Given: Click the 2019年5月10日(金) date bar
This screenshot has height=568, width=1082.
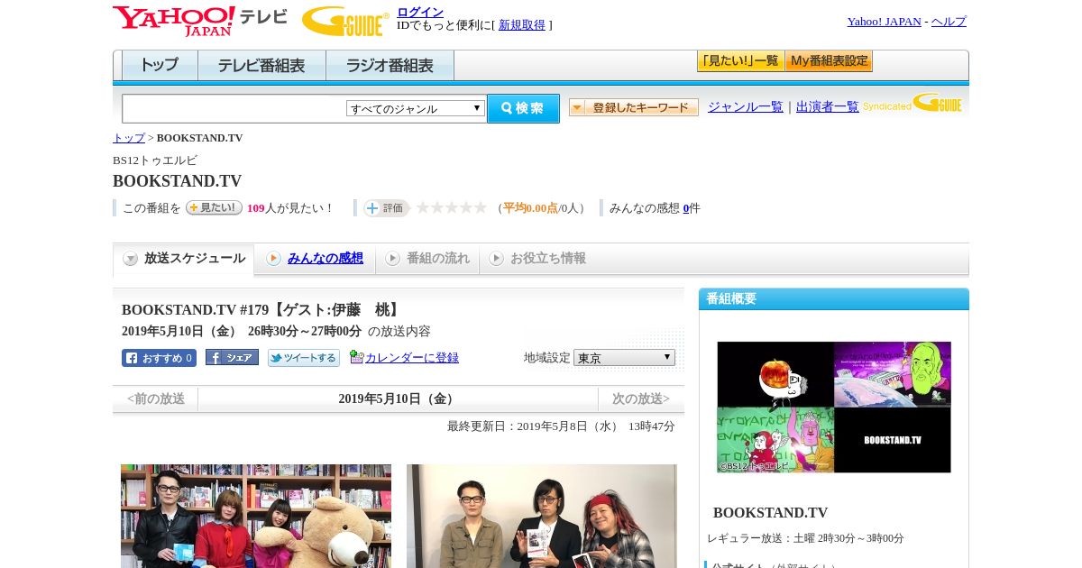Looking at the screenshot, I should click(x=398, y=399).
